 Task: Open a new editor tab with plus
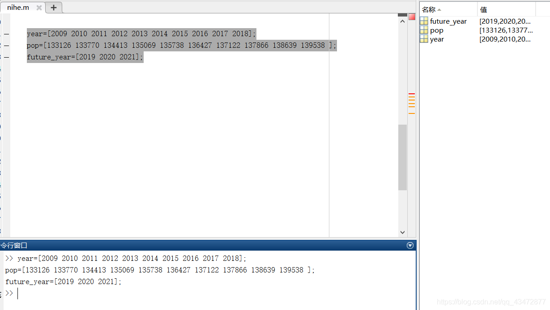54,8
